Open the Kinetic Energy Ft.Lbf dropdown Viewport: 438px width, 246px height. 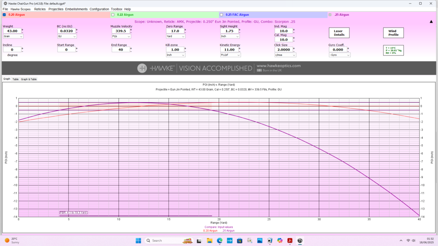231,55
